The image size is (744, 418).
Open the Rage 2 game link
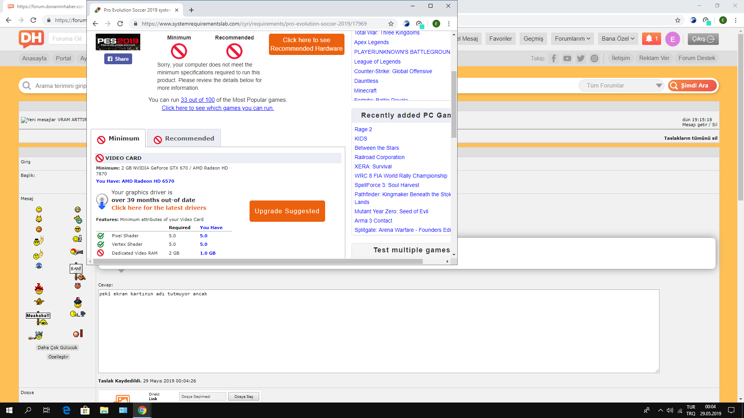tap(363, 129)
